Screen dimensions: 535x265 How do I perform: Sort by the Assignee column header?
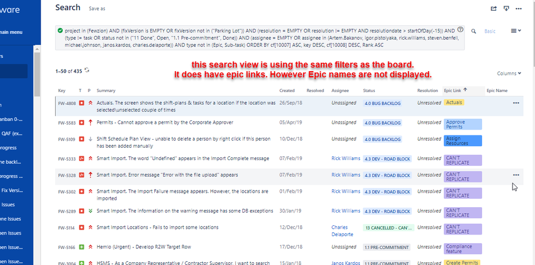point(340,90)
